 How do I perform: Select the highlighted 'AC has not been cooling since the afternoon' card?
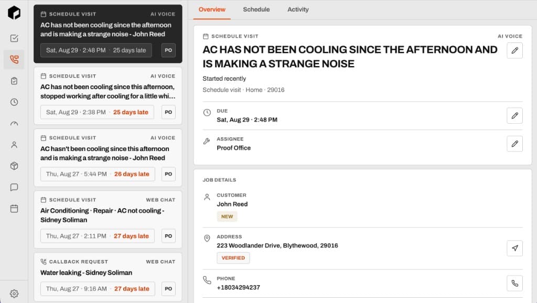(x=108, y=34)
